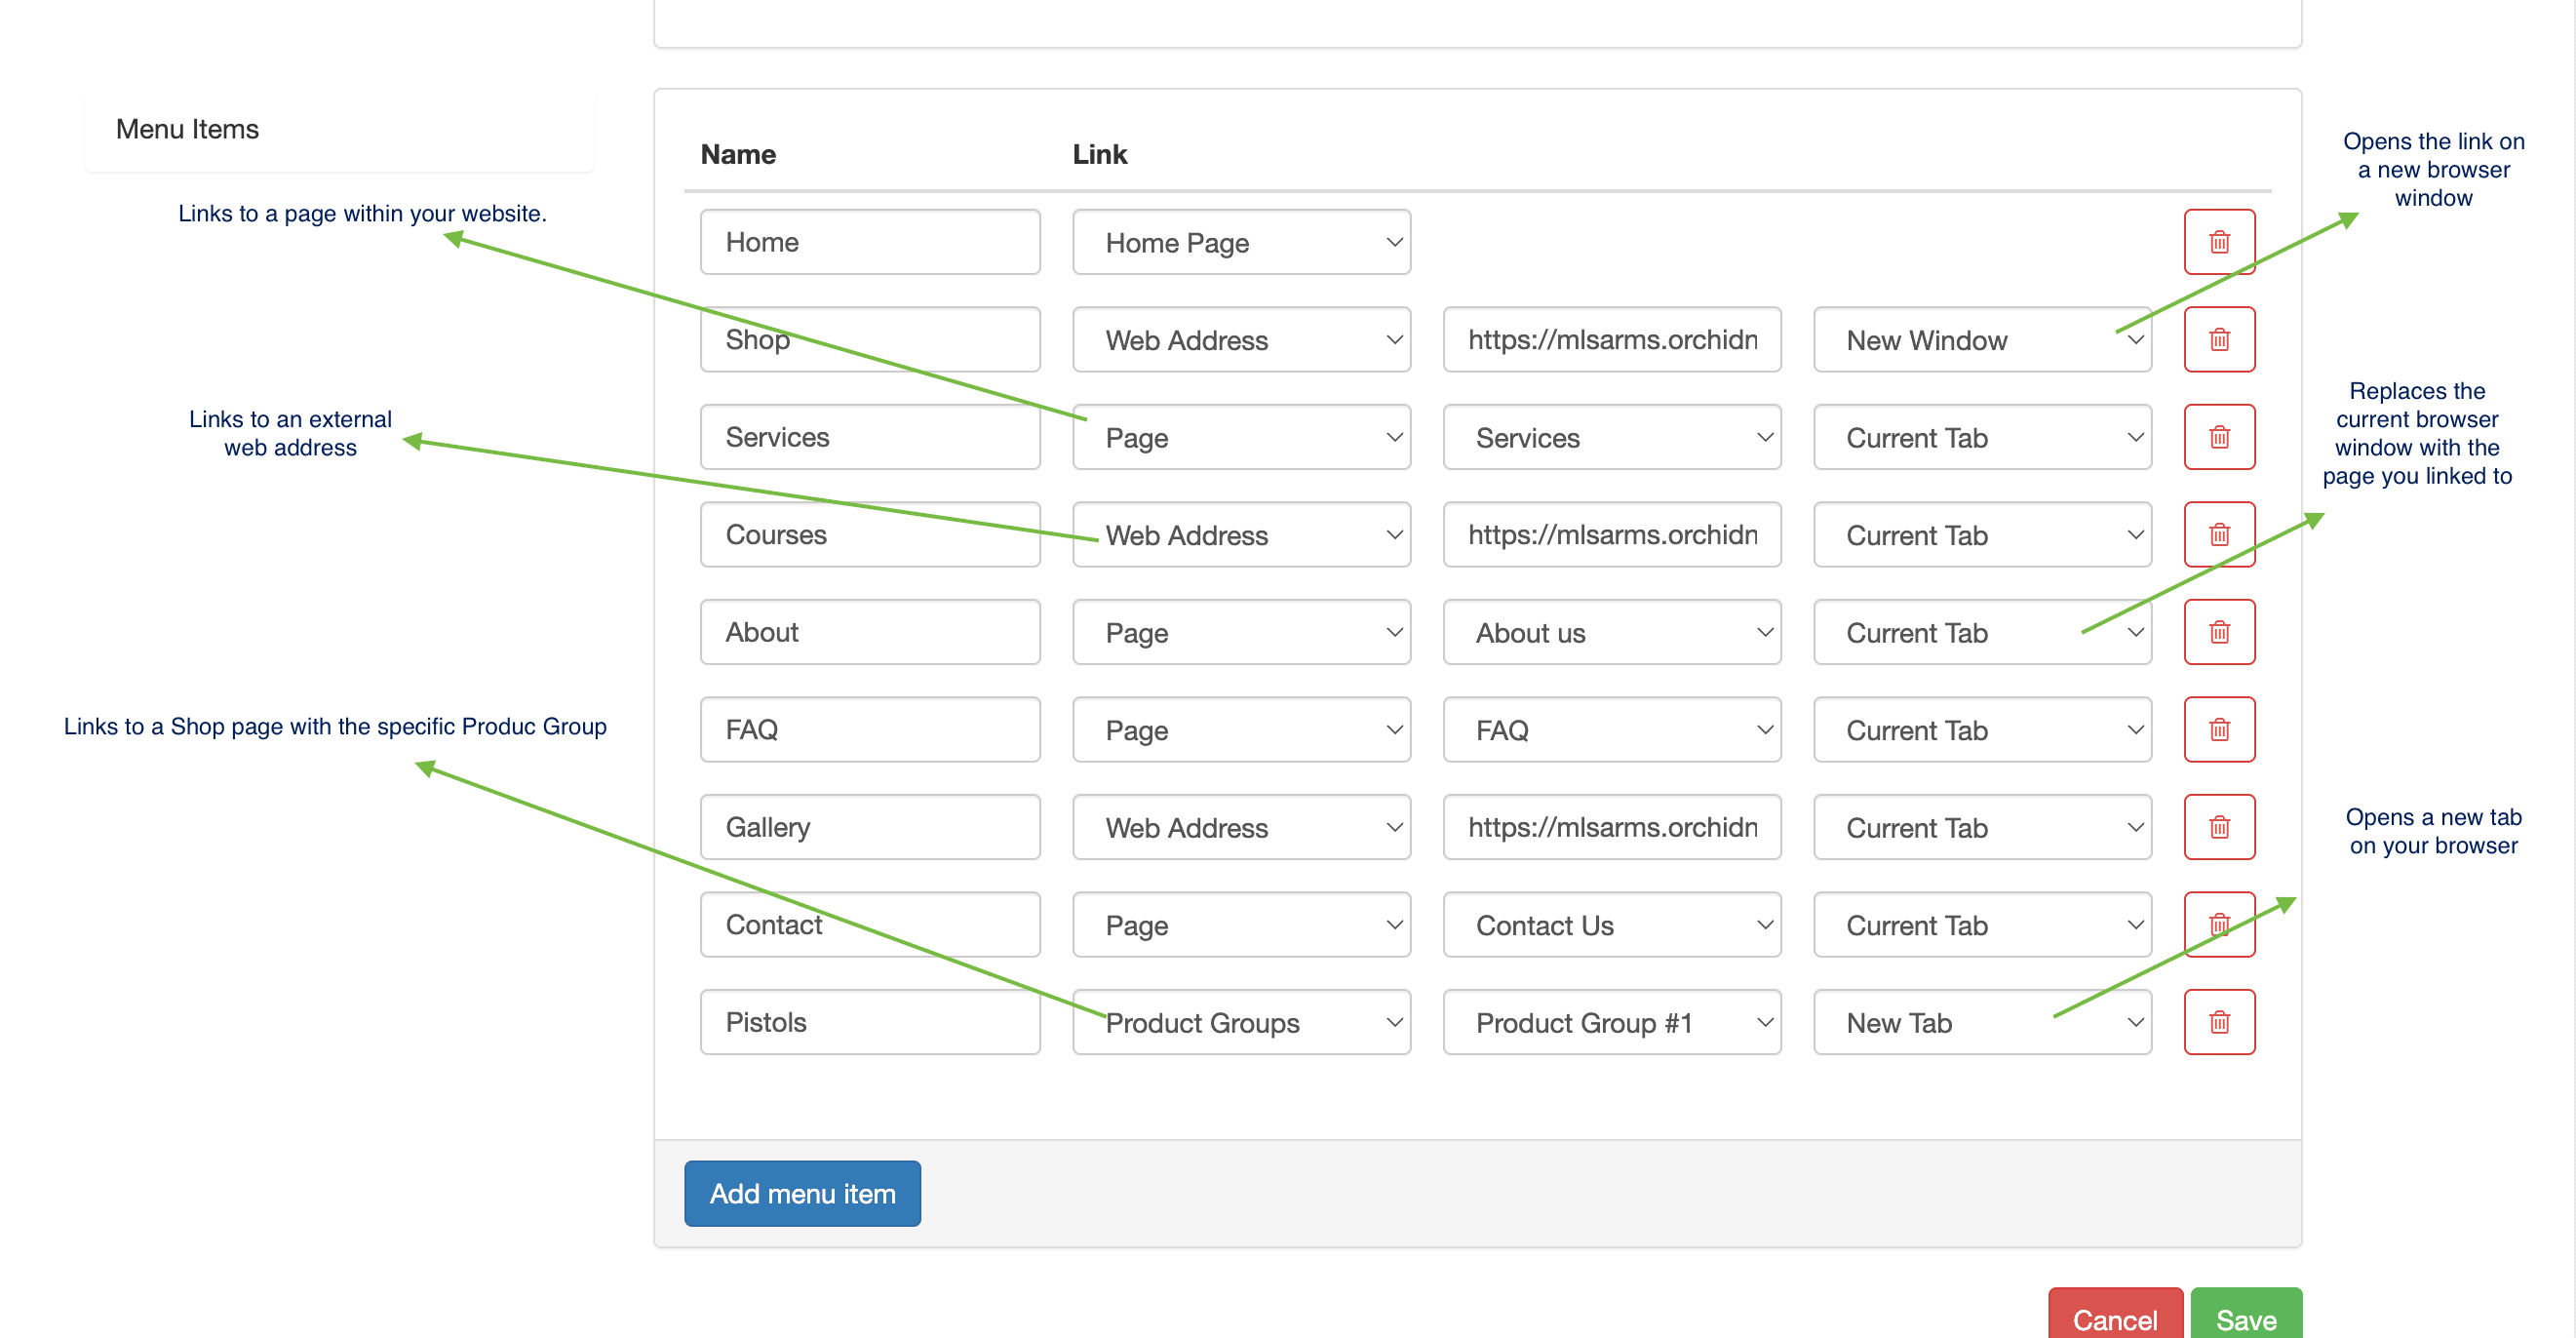Click the trash icon beside About row
2576x1338 pixels.
click(2218, 632)
